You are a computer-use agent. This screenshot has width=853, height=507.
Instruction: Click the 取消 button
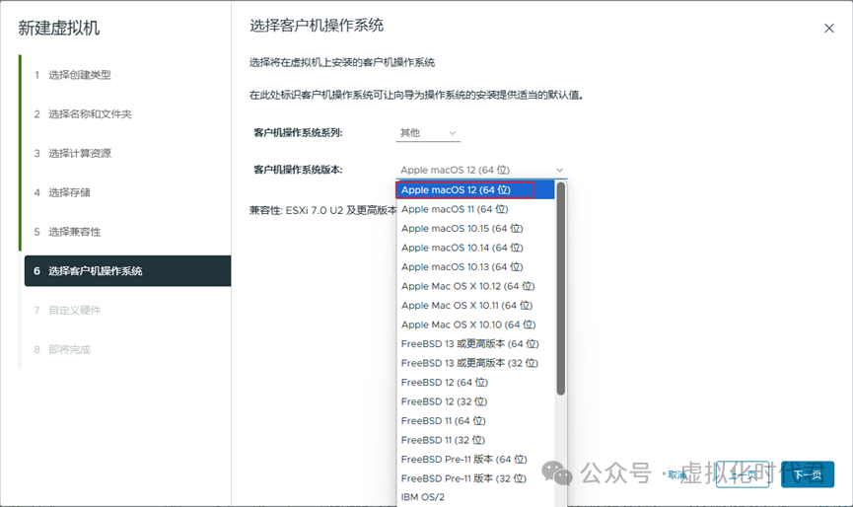677,474
